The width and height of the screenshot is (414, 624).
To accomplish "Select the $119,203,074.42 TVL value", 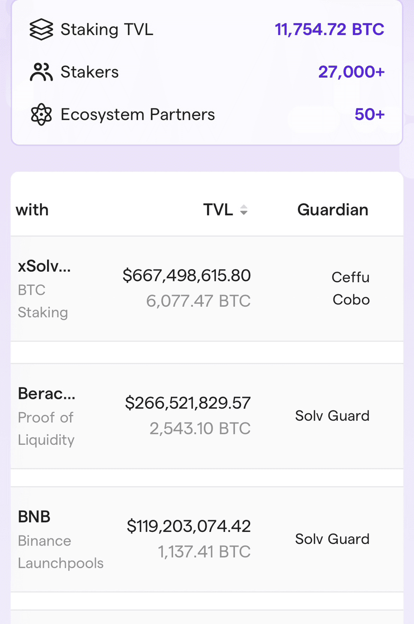I will coord(189,526).
